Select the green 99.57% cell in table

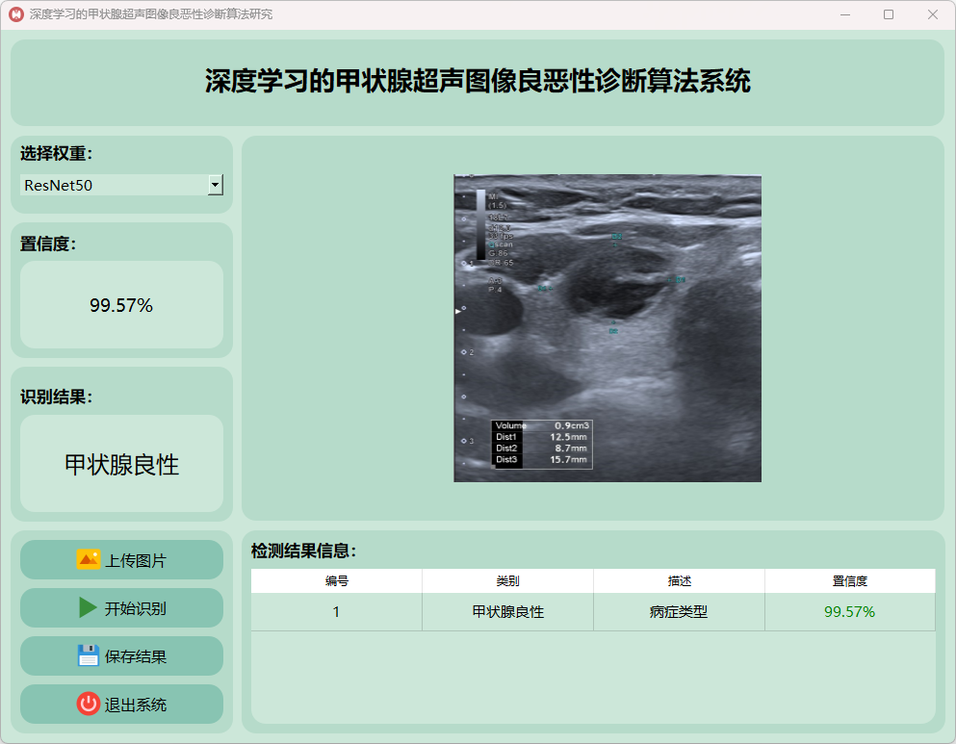coord(849,612)
